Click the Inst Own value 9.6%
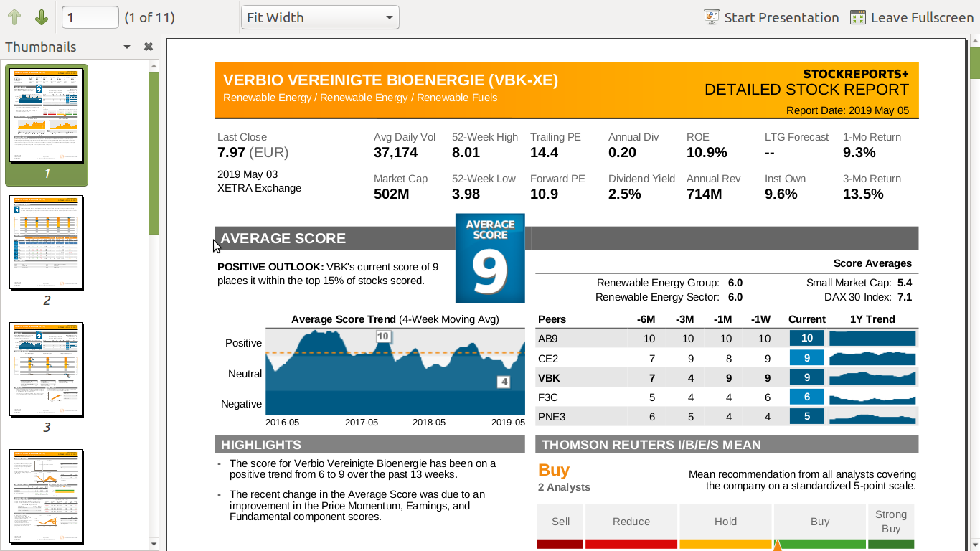Image resolution: width=980 pixels, height=551 pixels. 781,194
